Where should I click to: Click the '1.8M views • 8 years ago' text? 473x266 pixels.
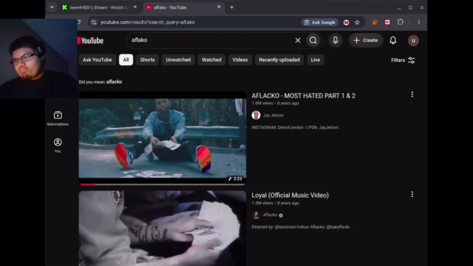(275, 103)
